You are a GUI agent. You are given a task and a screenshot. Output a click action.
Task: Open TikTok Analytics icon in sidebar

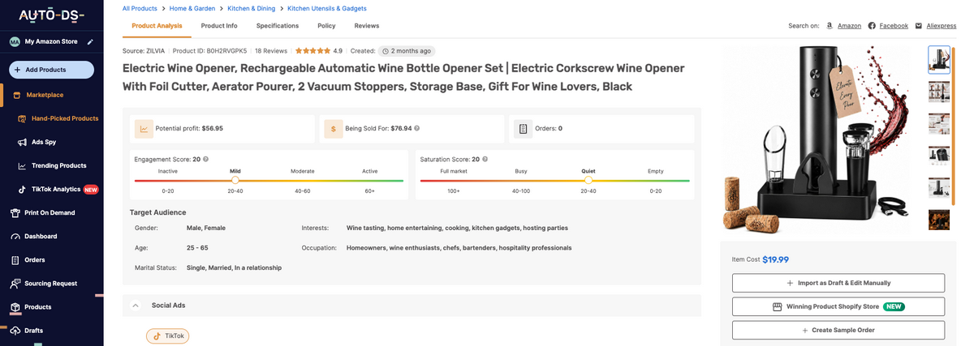23,189
